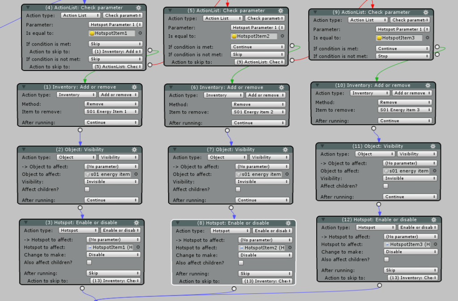Open Item to remove dropdown S01 Energy Item 1
458x301 pixels.
point(111,111)
